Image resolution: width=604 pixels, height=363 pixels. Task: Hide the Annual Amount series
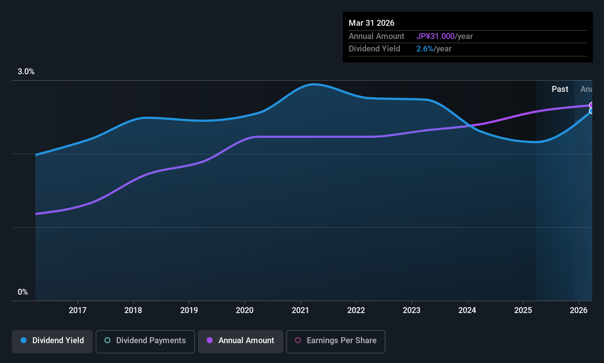240,341
